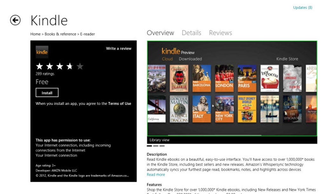
Task: Select the fifth greyed-out rating star
Action: coord(80,66)
